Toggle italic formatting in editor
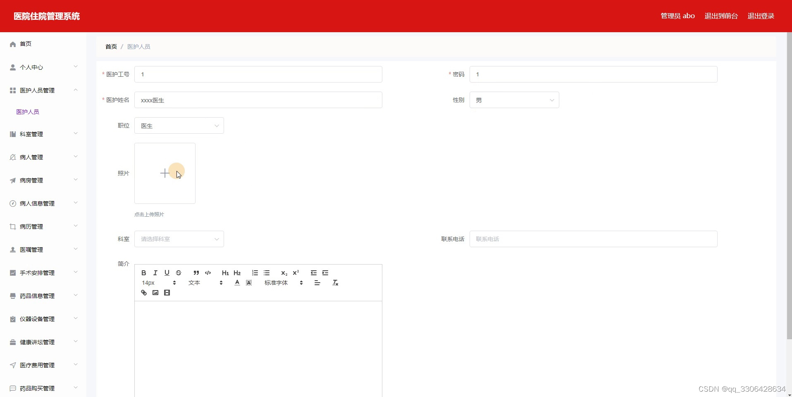The height and width of the screenshot is (397, 792). (x=155, y=273)
